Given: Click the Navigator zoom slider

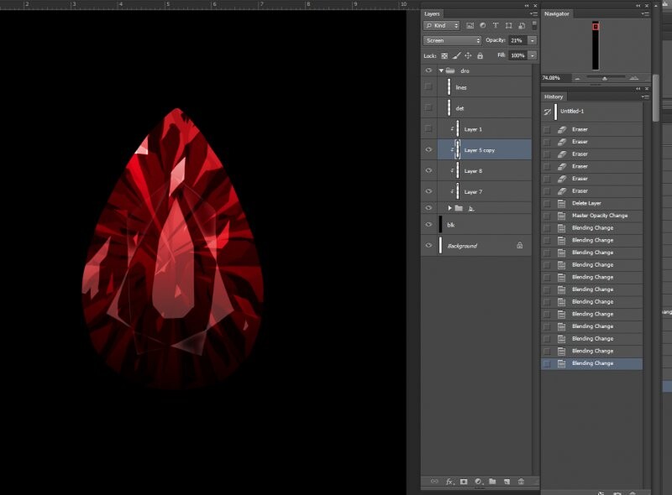Looking at the screenshot, I should pyautogui.click(x=603, y=78).
